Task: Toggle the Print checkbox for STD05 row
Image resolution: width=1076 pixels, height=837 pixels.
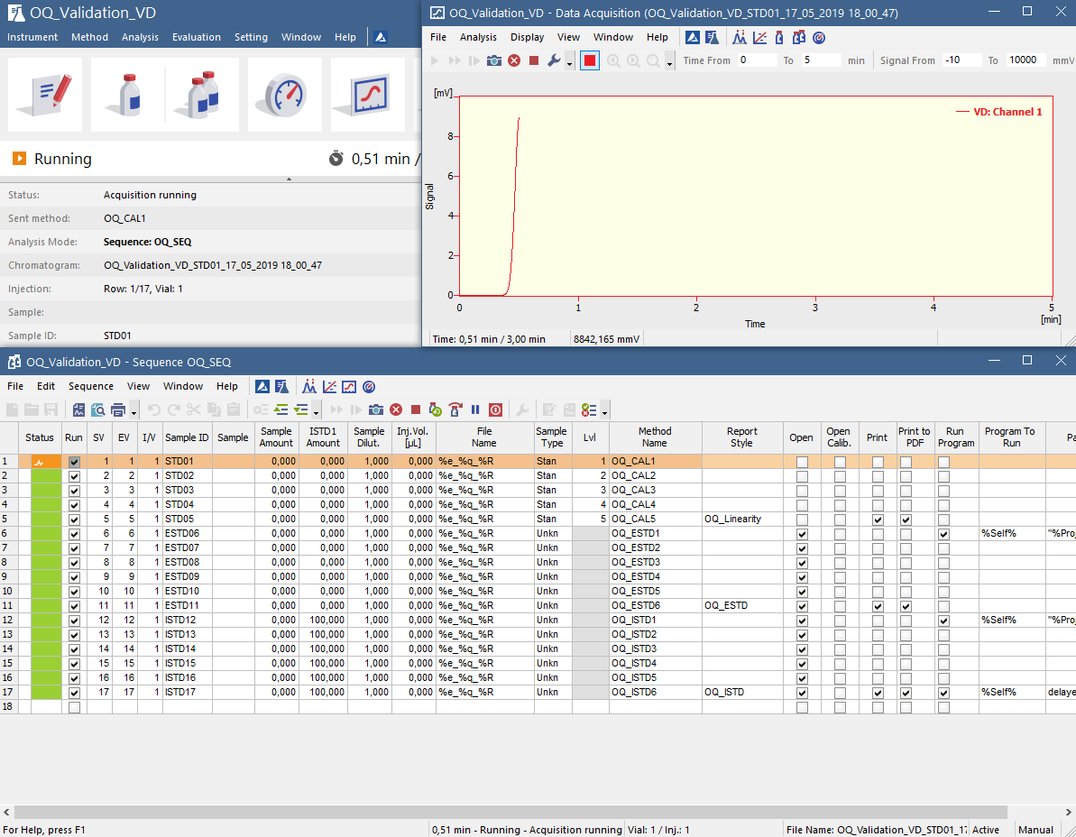Action: (x=878, y=520)
